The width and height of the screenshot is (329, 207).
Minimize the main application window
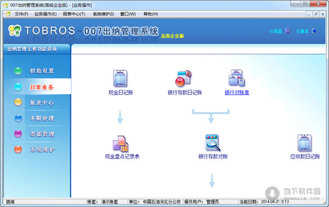pyautogui.click(x=296, y=4)
